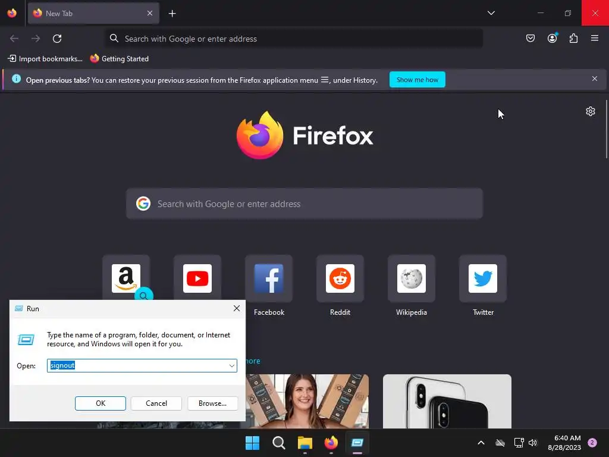Open the Amazon shortcut tile
609x457 pixels.
click(x=126, y=278)
